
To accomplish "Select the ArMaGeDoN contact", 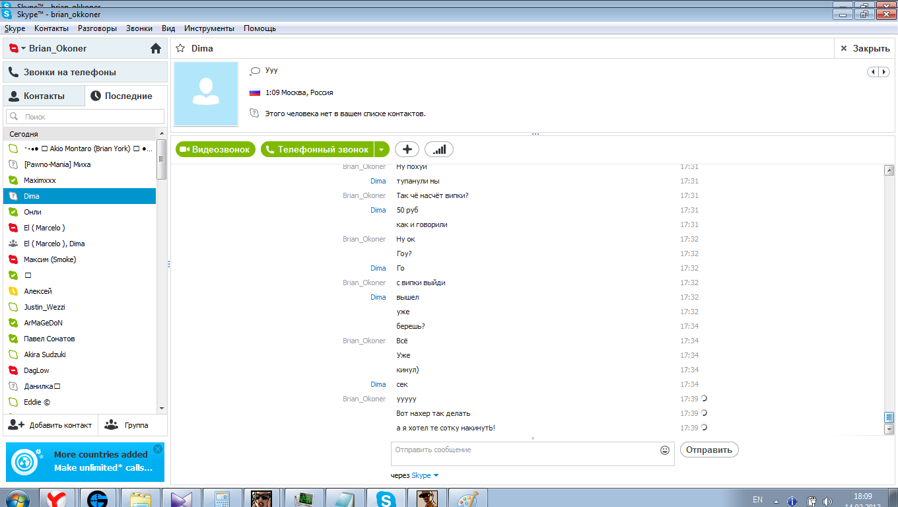I will tap(79, 323).
